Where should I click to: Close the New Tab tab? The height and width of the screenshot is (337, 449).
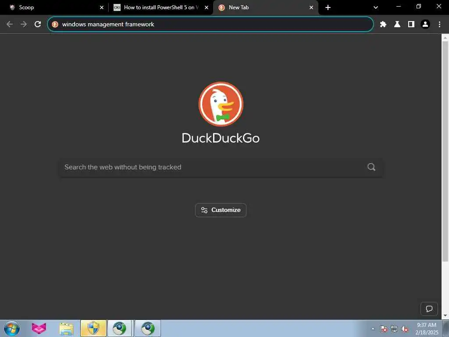point(311,7)
